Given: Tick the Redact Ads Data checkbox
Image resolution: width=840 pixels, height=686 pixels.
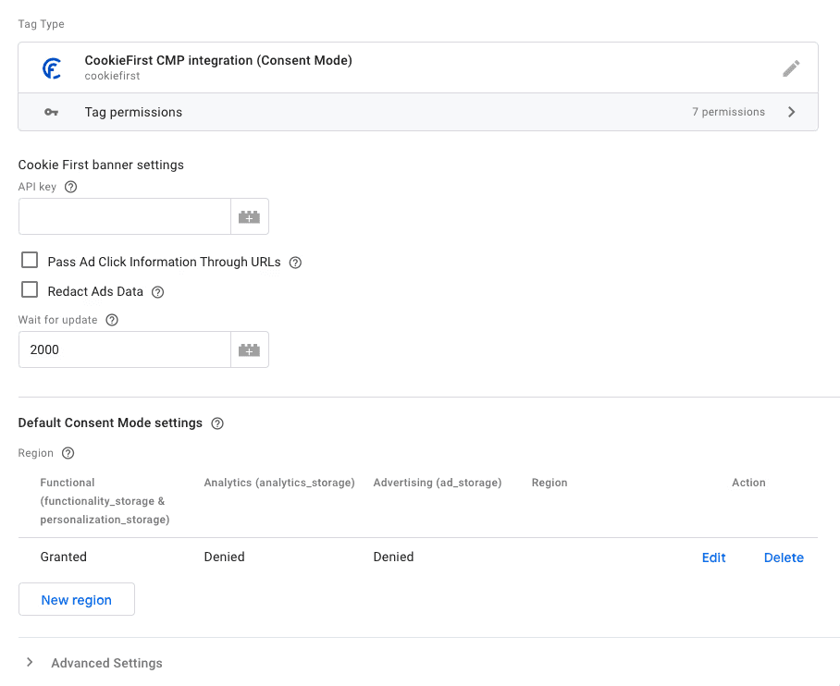Looking at the screenshot, I should pyautogui.click(x=30, y=290).
